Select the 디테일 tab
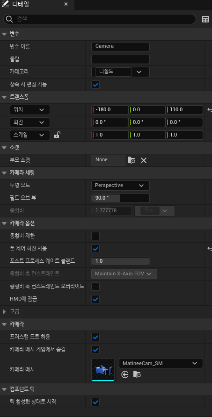Viewport: 212px width, 417px height. 35,5
